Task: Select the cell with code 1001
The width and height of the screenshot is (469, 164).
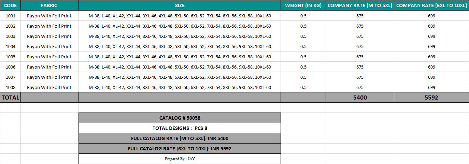Action: pyautogui.click(x=11, y=16)
